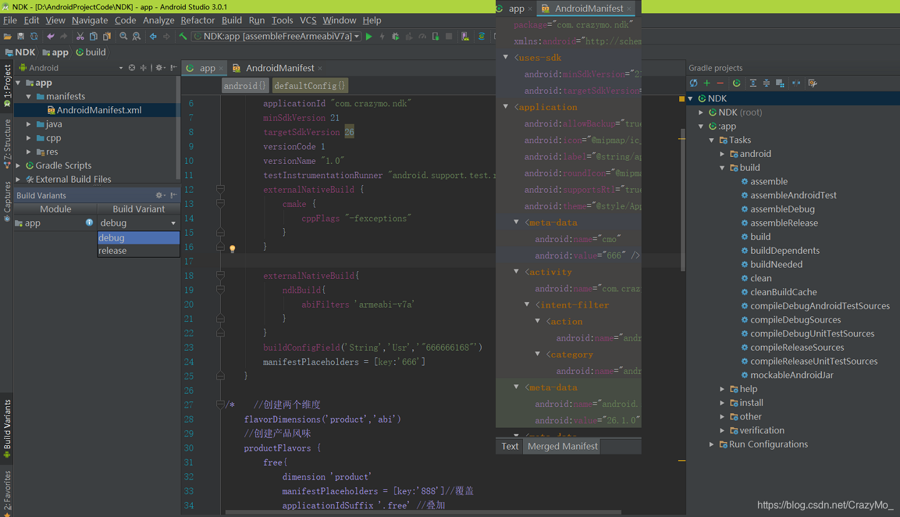Open the Favorites side panel
The width and height of the screenshot is (900, 517).
(x=8, y=493)
